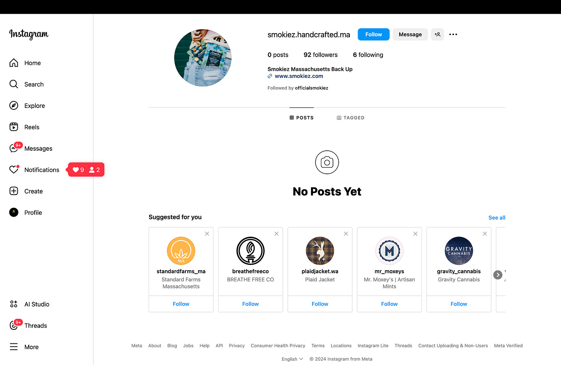This screenshot has height=365, width=561.
Task: Open standardfarms_ma avatar
Action: tap(181, 251)
